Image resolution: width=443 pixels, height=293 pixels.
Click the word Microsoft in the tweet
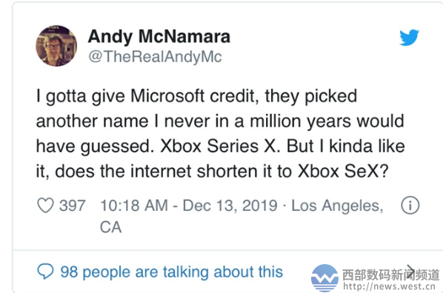pos(167,95)
